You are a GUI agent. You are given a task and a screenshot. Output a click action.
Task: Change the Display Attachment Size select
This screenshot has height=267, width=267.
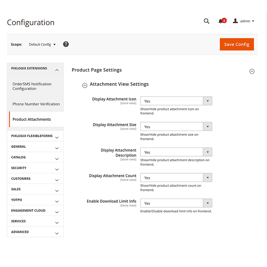click(x=176, y=126)
